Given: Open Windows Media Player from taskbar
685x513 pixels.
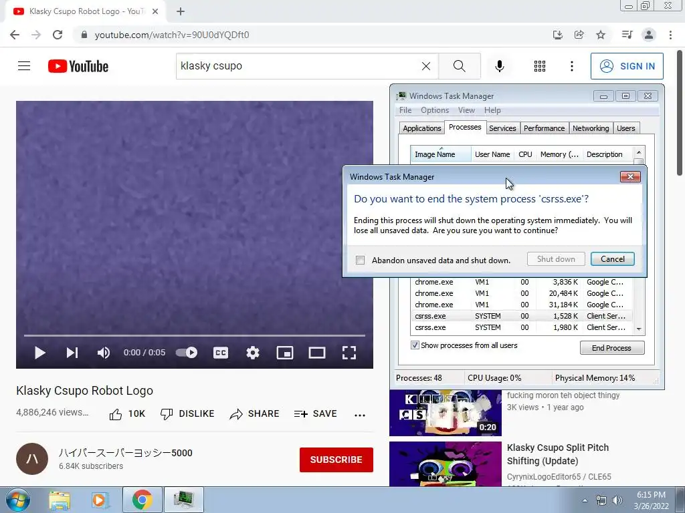Looking at the screenshot, I should pos(100,500).
